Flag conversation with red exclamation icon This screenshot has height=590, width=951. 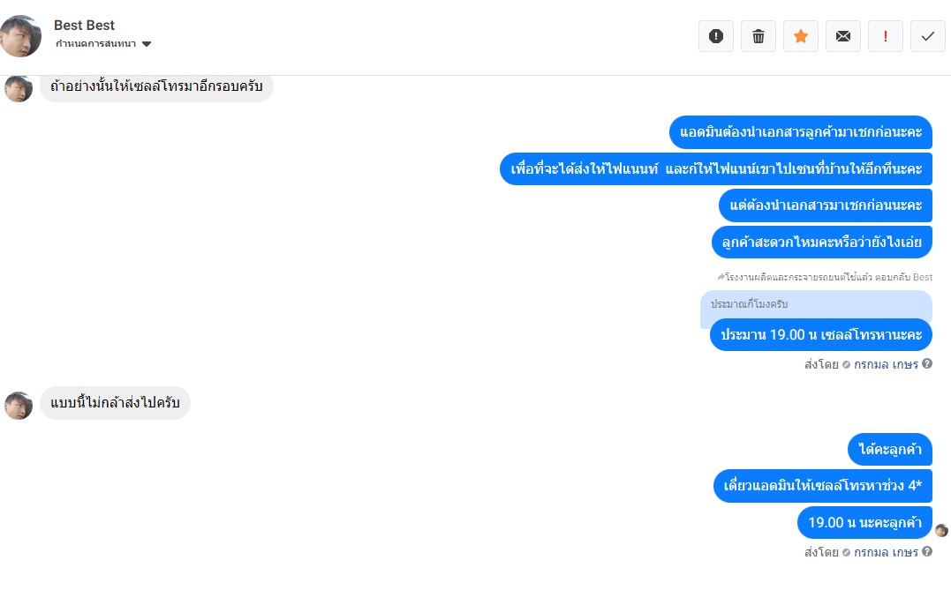(886, 36)
